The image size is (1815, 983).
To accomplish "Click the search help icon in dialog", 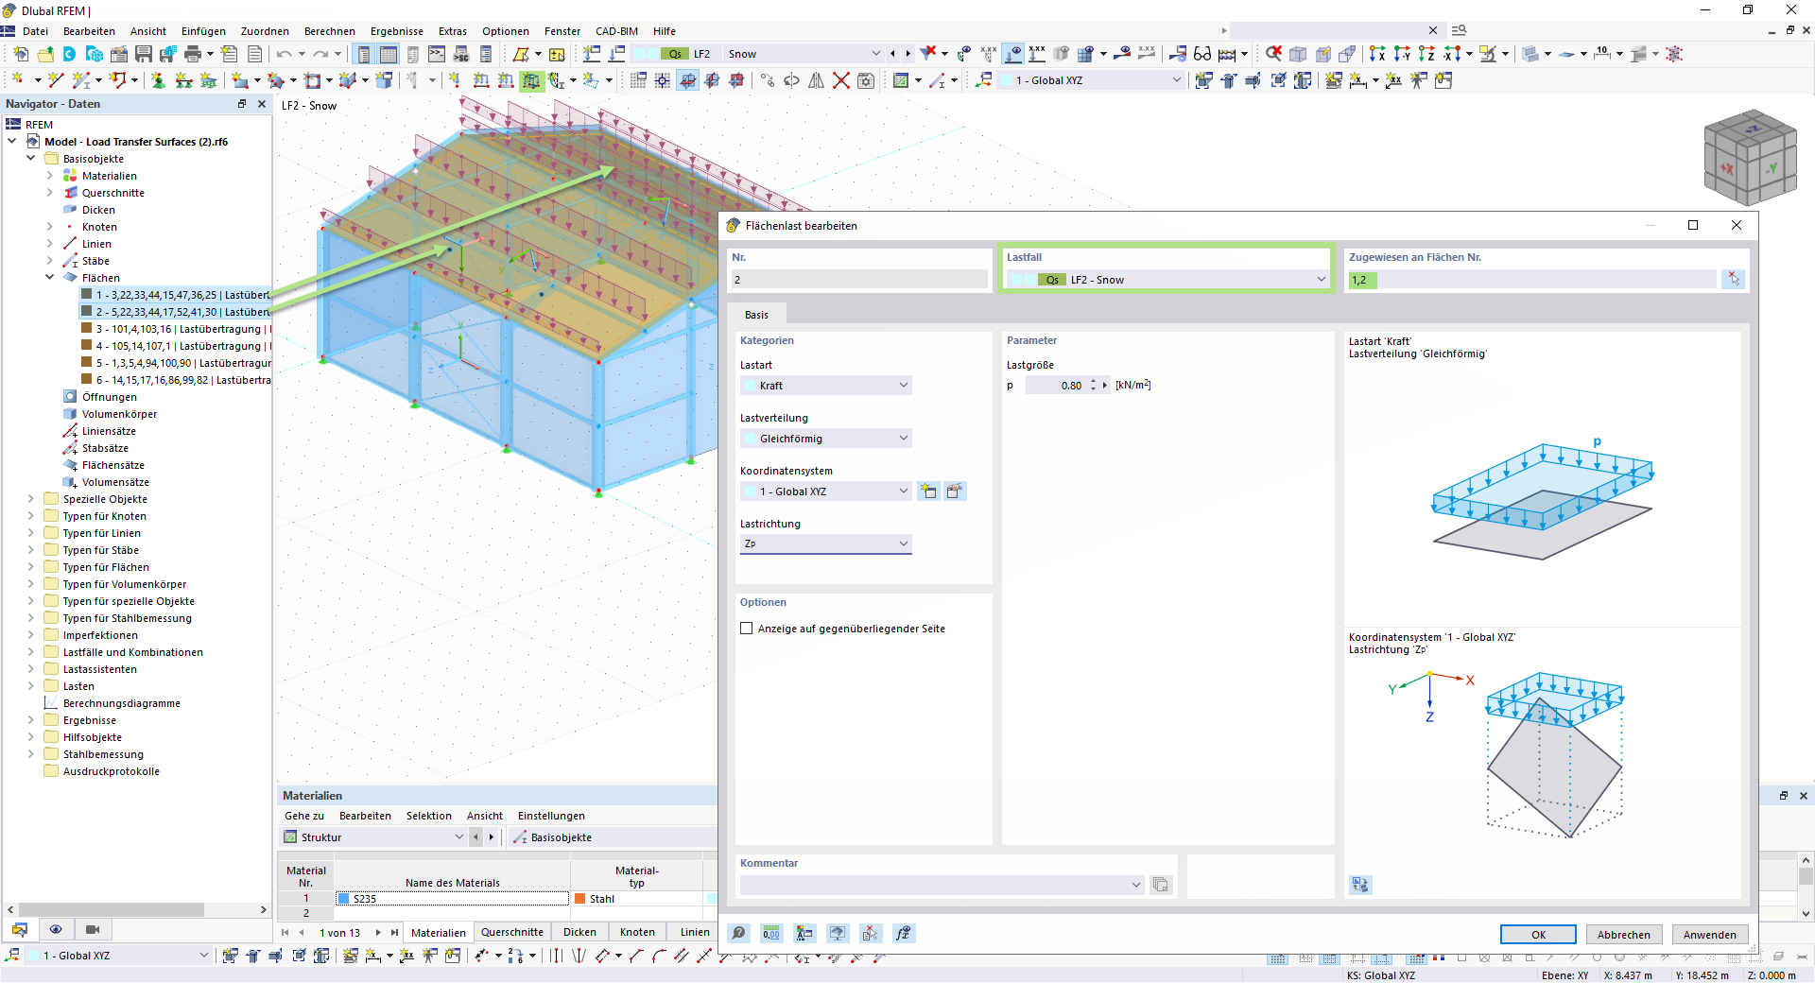I will pyautogui.click(x=739, y=934).
